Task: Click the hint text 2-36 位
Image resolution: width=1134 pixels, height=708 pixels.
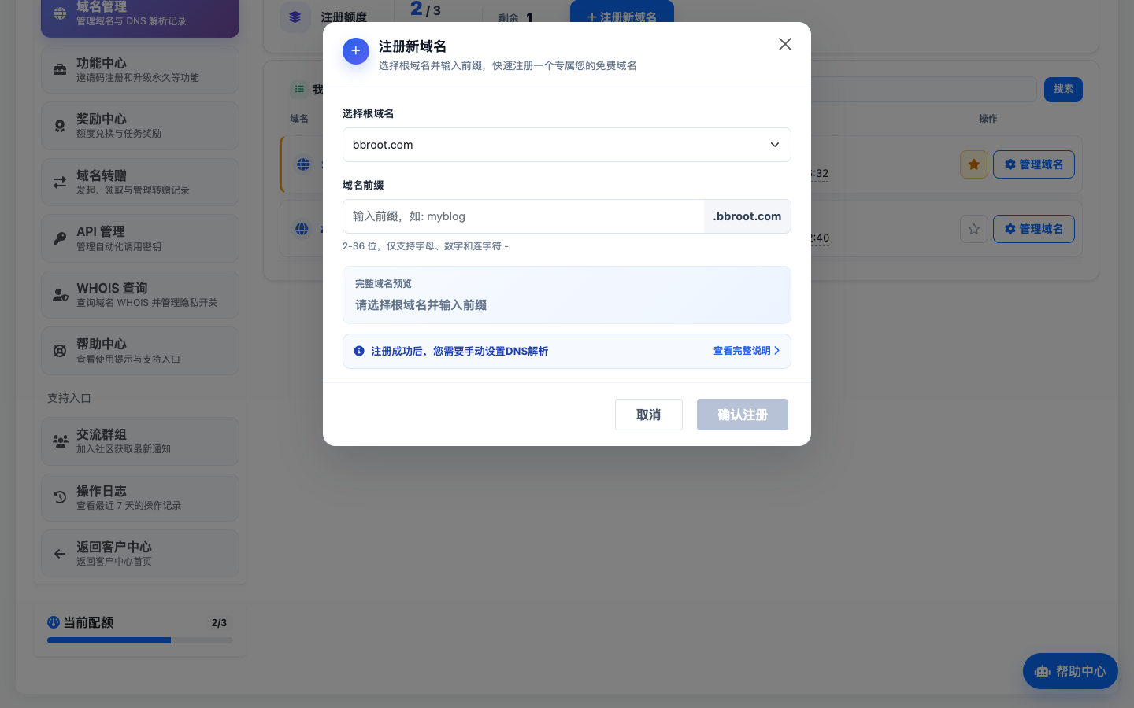Action: click(425, 246)
